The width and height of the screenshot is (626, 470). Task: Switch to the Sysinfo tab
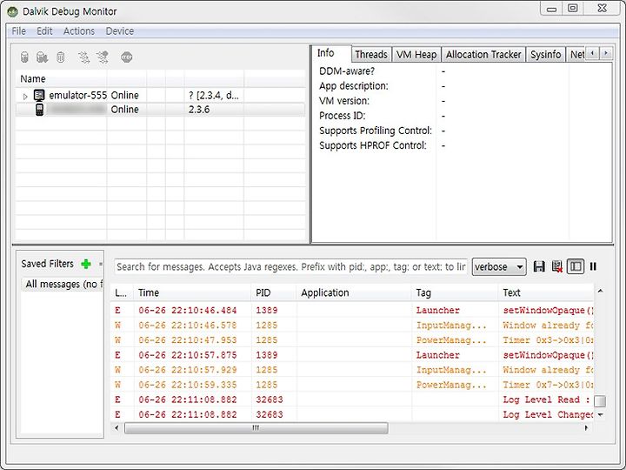tap(546, 55)
